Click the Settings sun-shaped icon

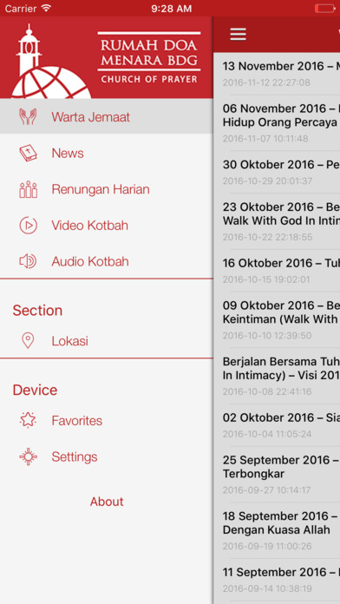coord(28,456)
